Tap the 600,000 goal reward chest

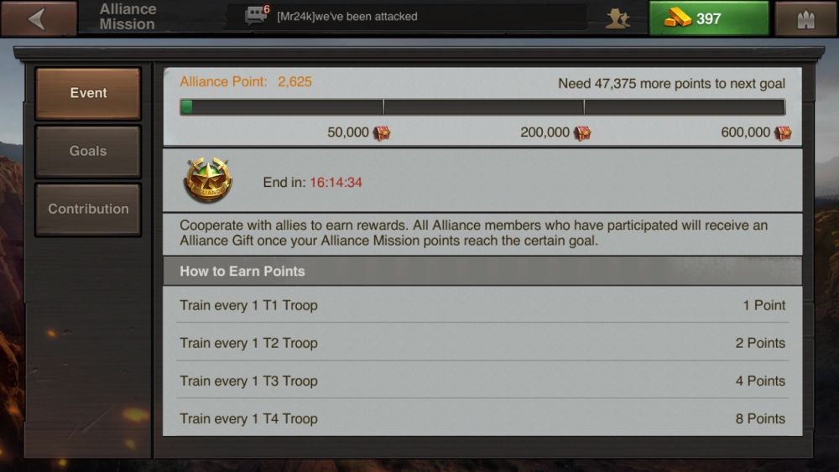tap(783, 132)
